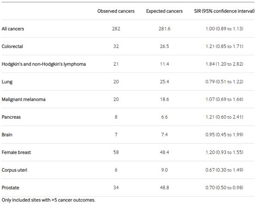Screen dimensions: 259x205
Task: Select expected value 48.8 for Prostate
Action: [165, 188]
